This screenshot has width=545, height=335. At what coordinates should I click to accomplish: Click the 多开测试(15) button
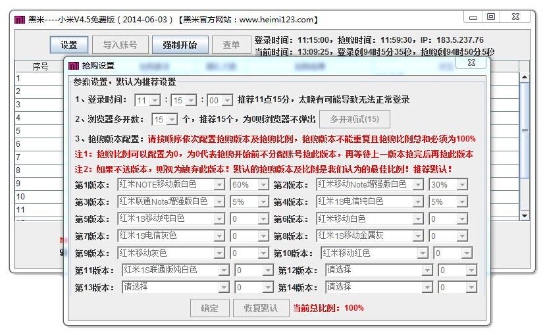(355, 119)
